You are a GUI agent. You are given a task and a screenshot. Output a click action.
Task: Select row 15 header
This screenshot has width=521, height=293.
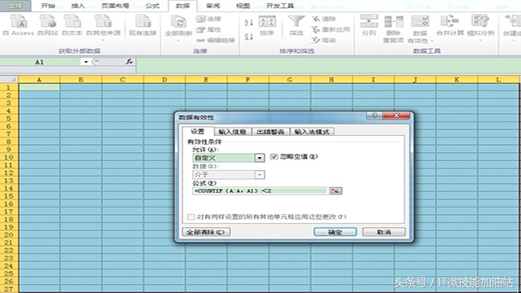tap(9, 196)
